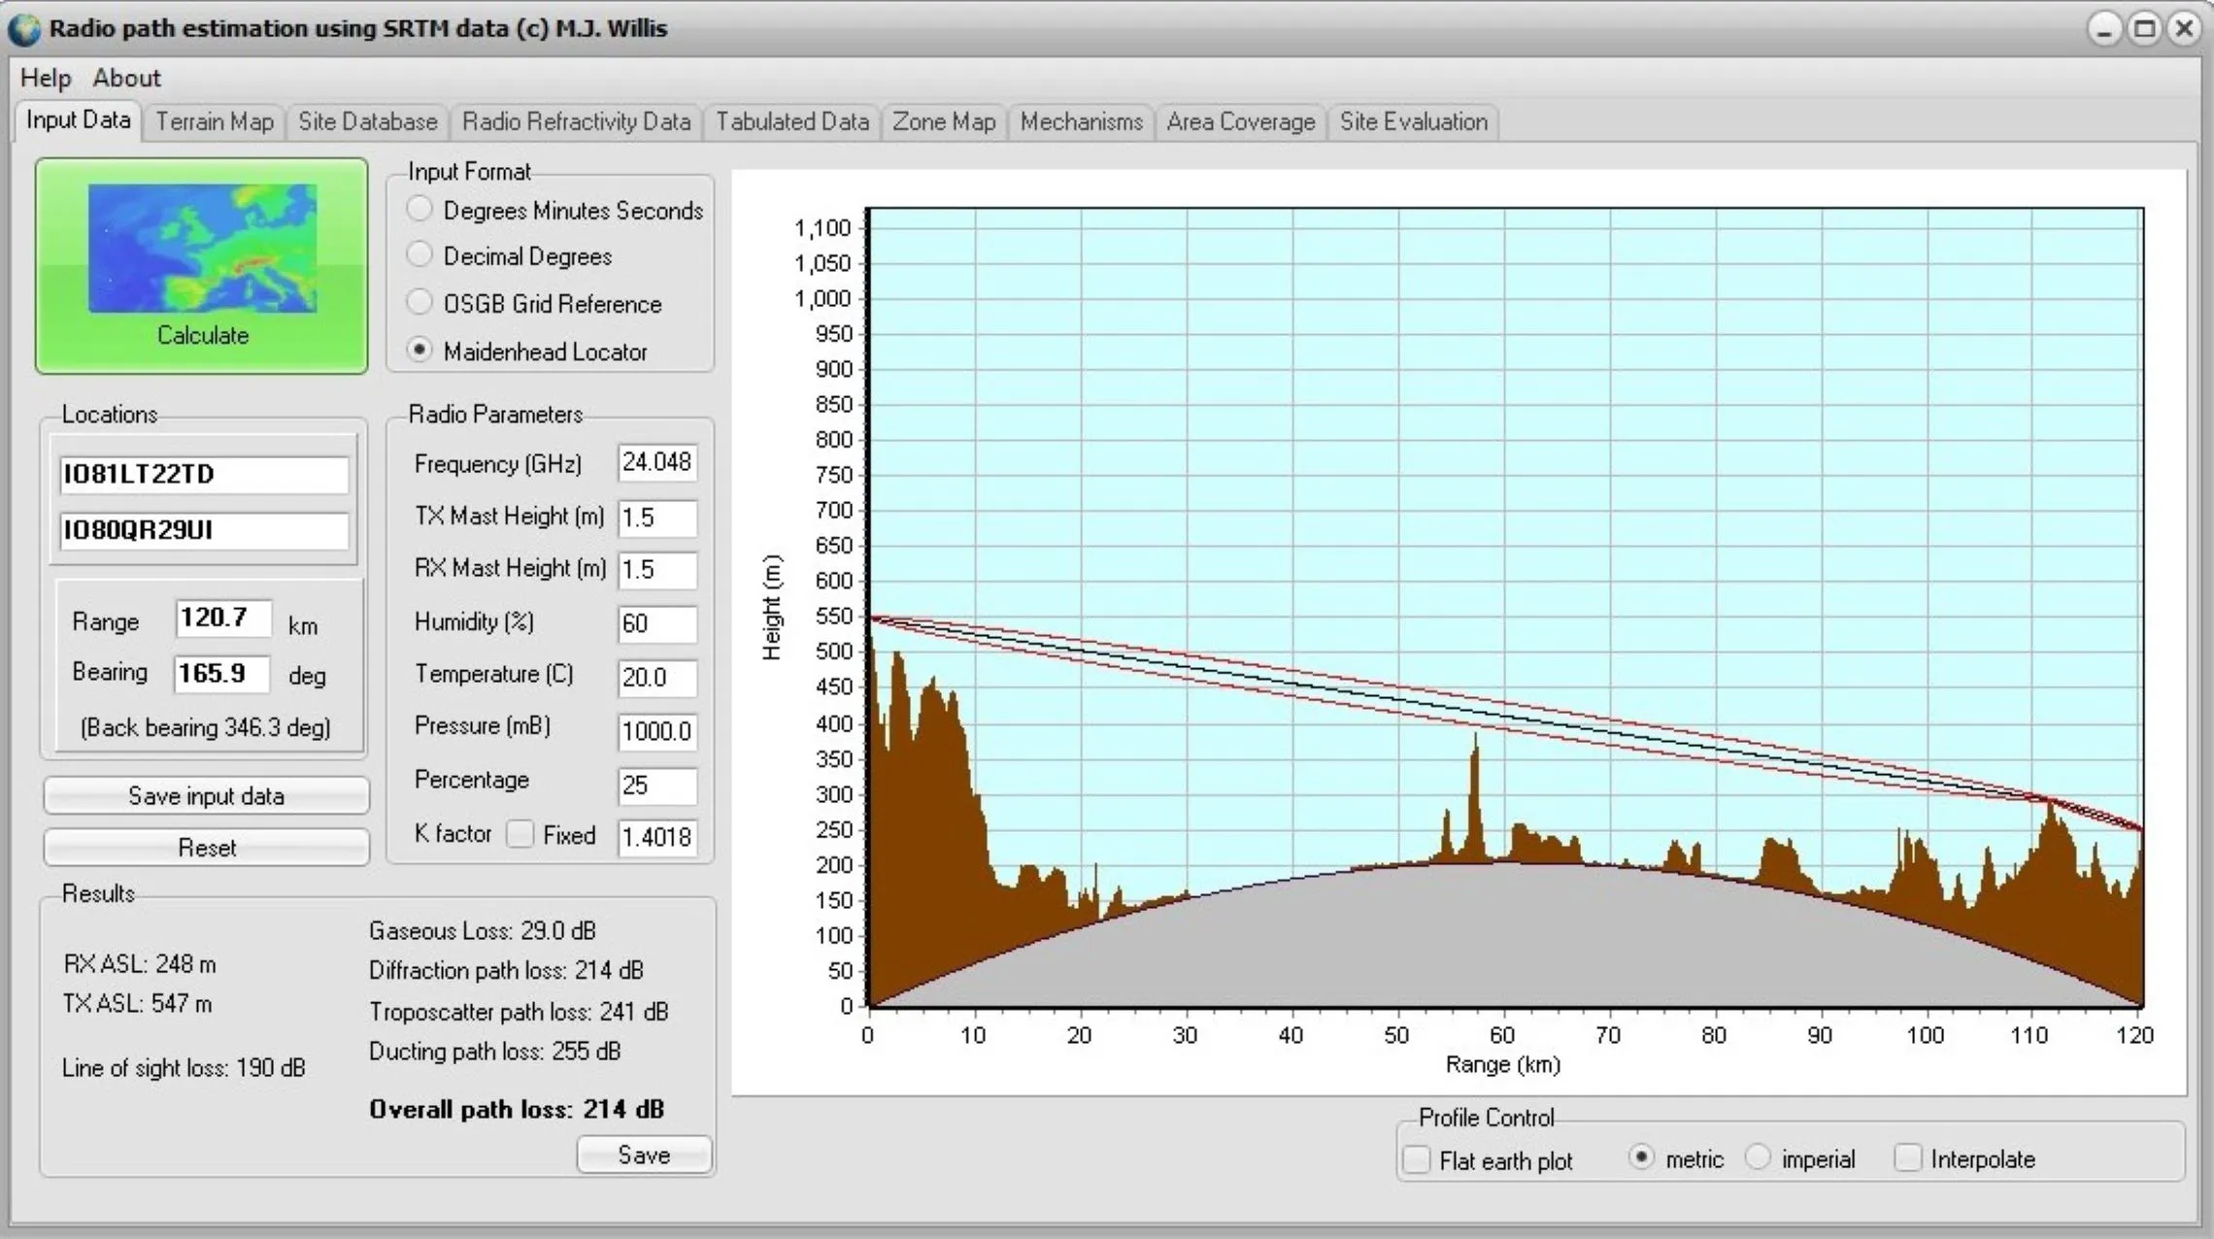This screenshot has width=2214, height=1239.
Task: Click Diffraction path loss: 214 dB text
Action: (506, 971)
